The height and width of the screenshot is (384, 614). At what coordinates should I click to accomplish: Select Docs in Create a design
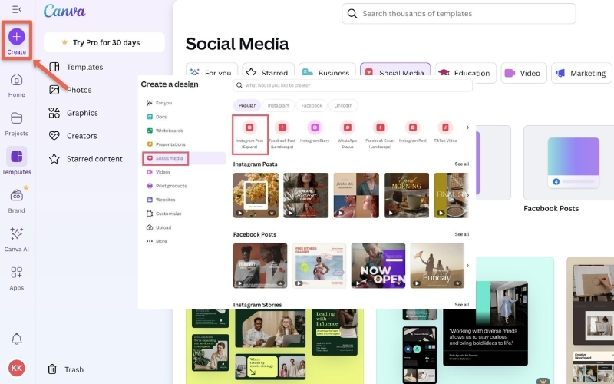click(x=157, y=117)
